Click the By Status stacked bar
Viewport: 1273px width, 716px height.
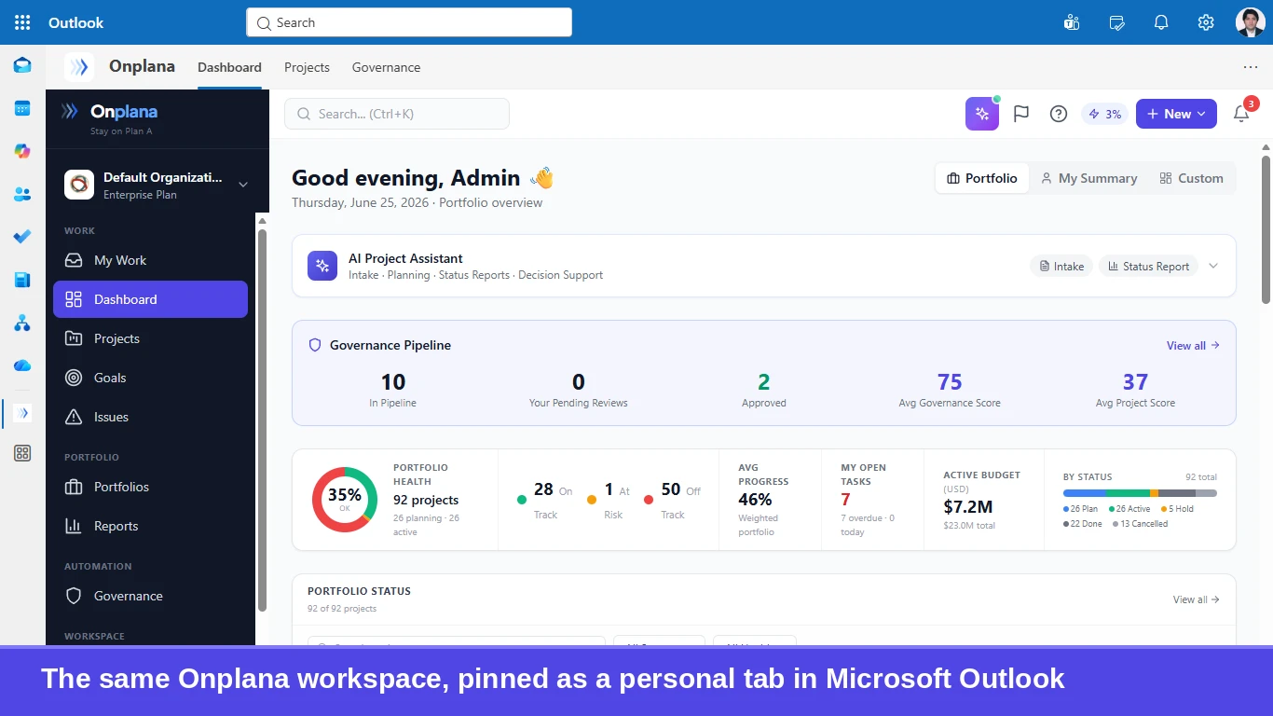pos(1140,493)
